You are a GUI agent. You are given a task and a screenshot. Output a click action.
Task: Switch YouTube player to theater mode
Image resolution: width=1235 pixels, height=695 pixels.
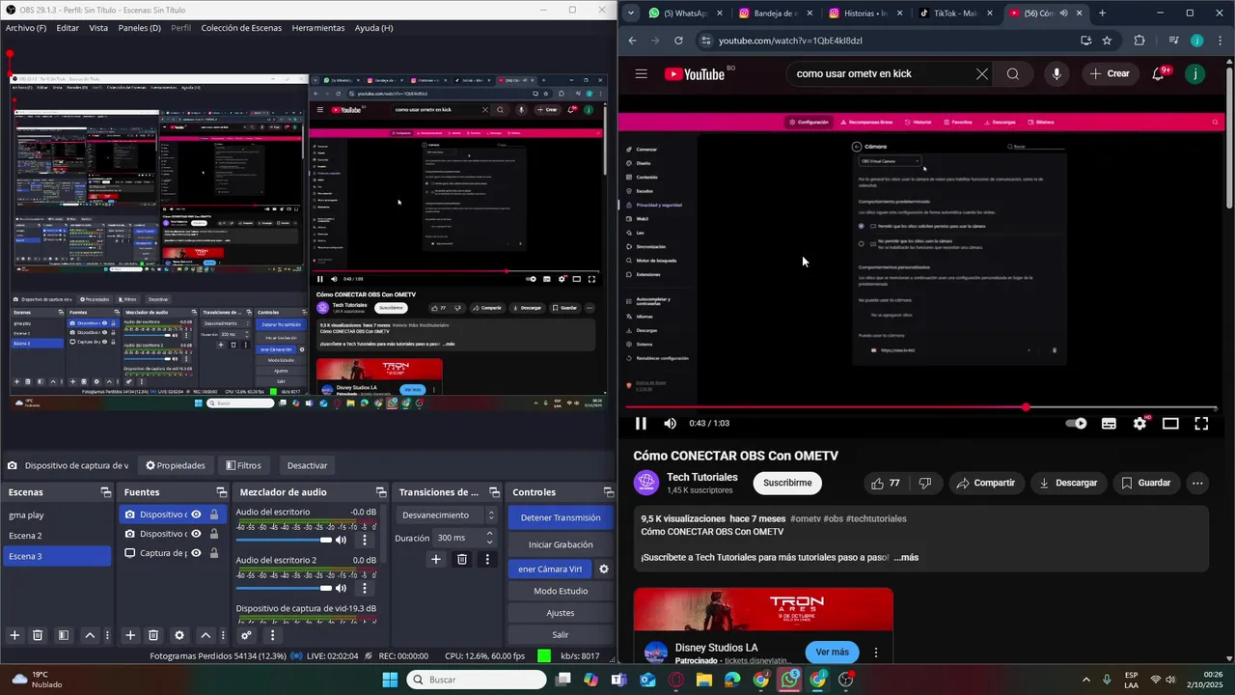point(1170,423)
